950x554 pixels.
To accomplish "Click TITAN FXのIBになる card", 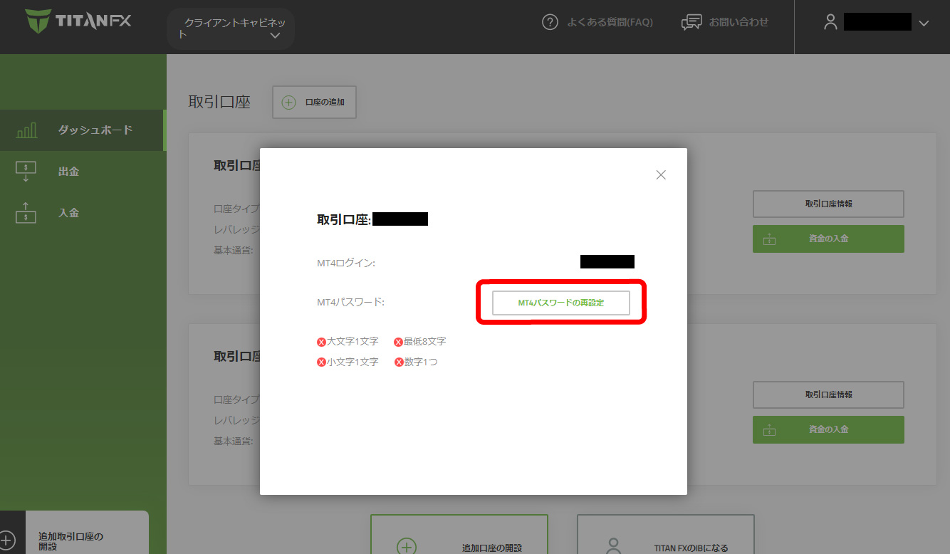I will click(x=665, y=534).
